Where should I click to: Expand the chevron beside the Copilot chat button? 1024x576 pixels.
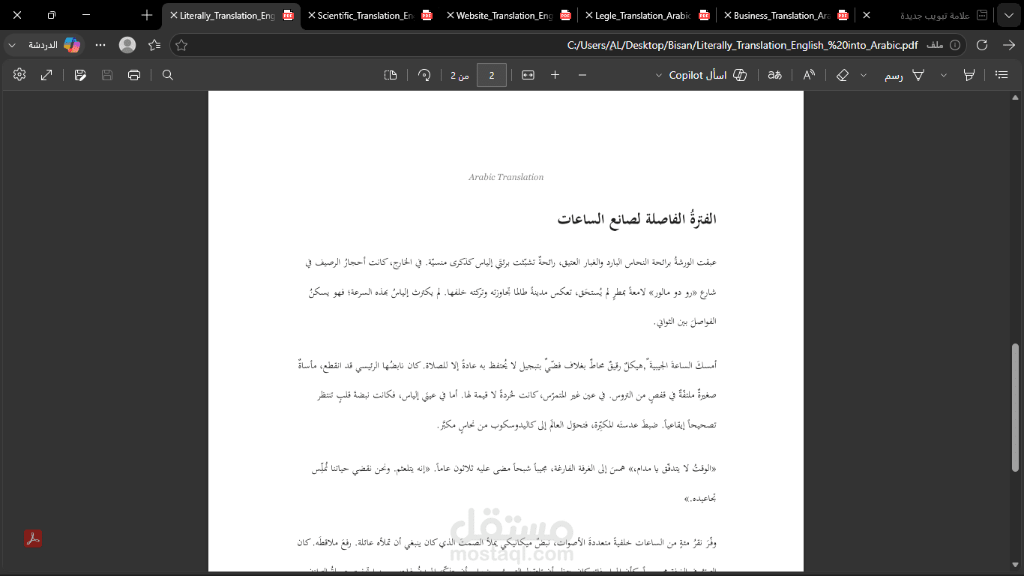12,45
